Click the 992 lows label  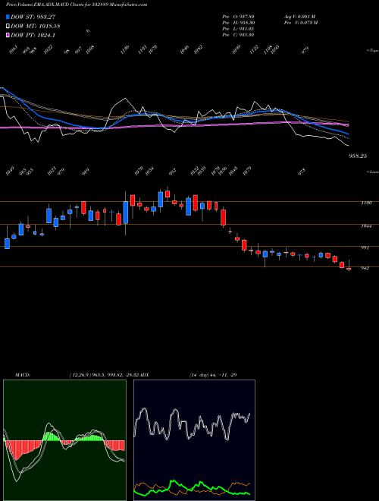(x=172, y=172)
